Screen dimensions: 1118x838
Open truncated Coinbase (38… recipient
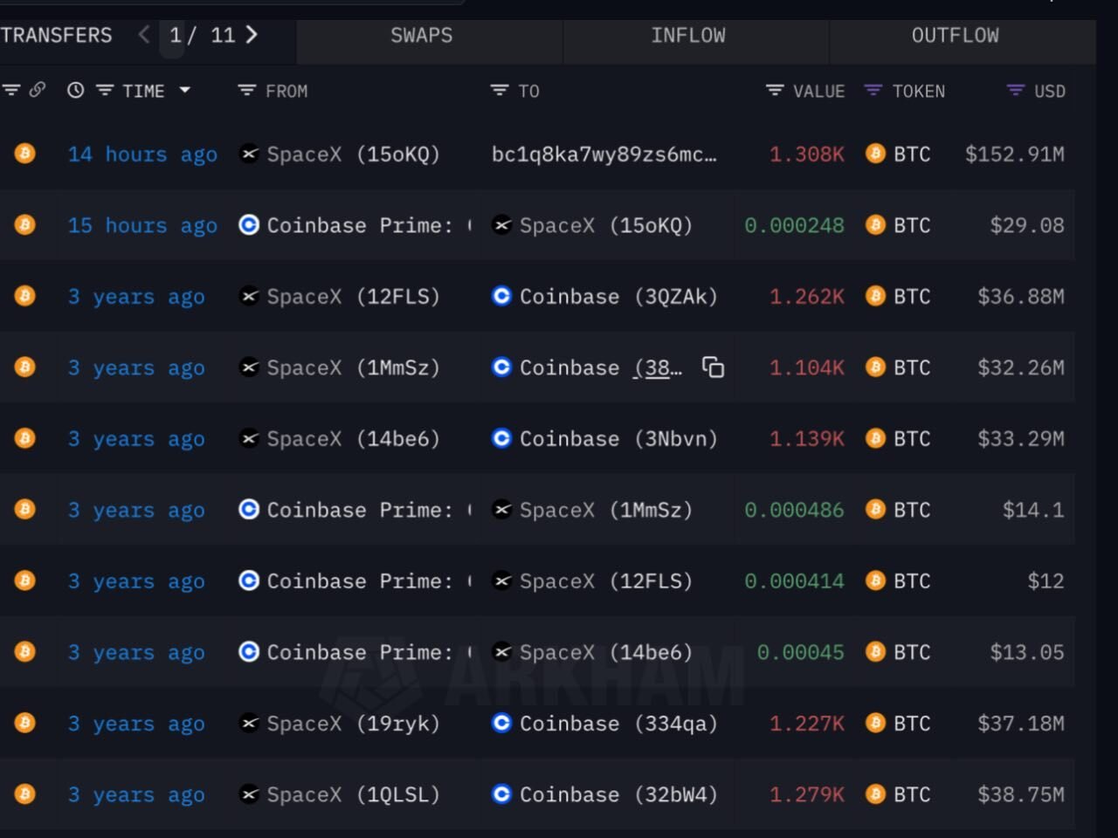coord(601,367)
